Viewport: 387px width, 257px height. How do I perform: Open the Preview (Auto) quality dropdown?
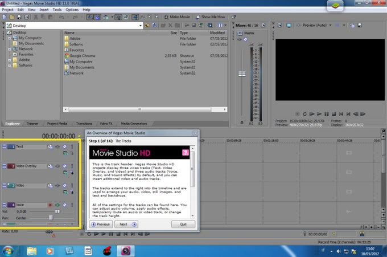click(x=330, y=25)
